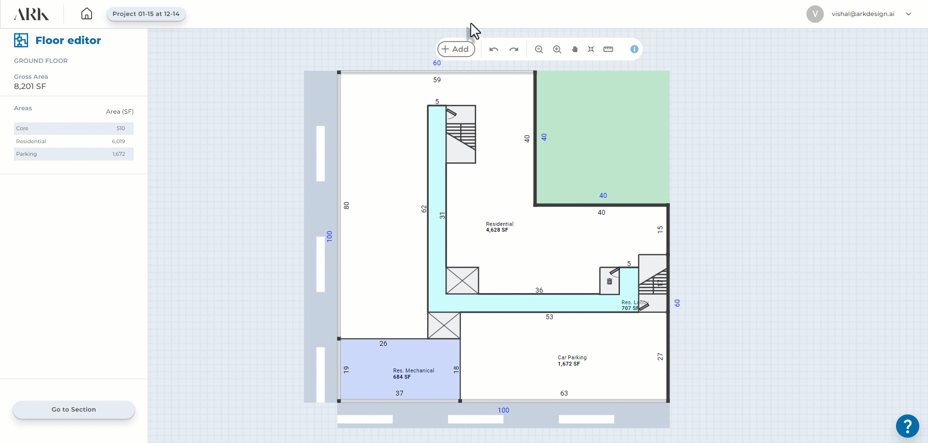Click the green shaded area on the plan

coord(603,138)
